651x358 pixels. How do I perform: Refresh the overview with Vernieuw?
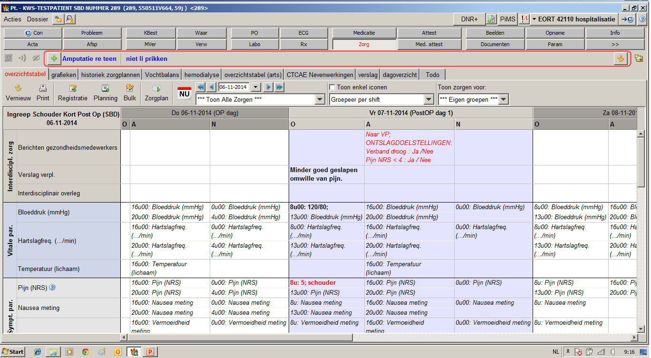click(19, 92)
